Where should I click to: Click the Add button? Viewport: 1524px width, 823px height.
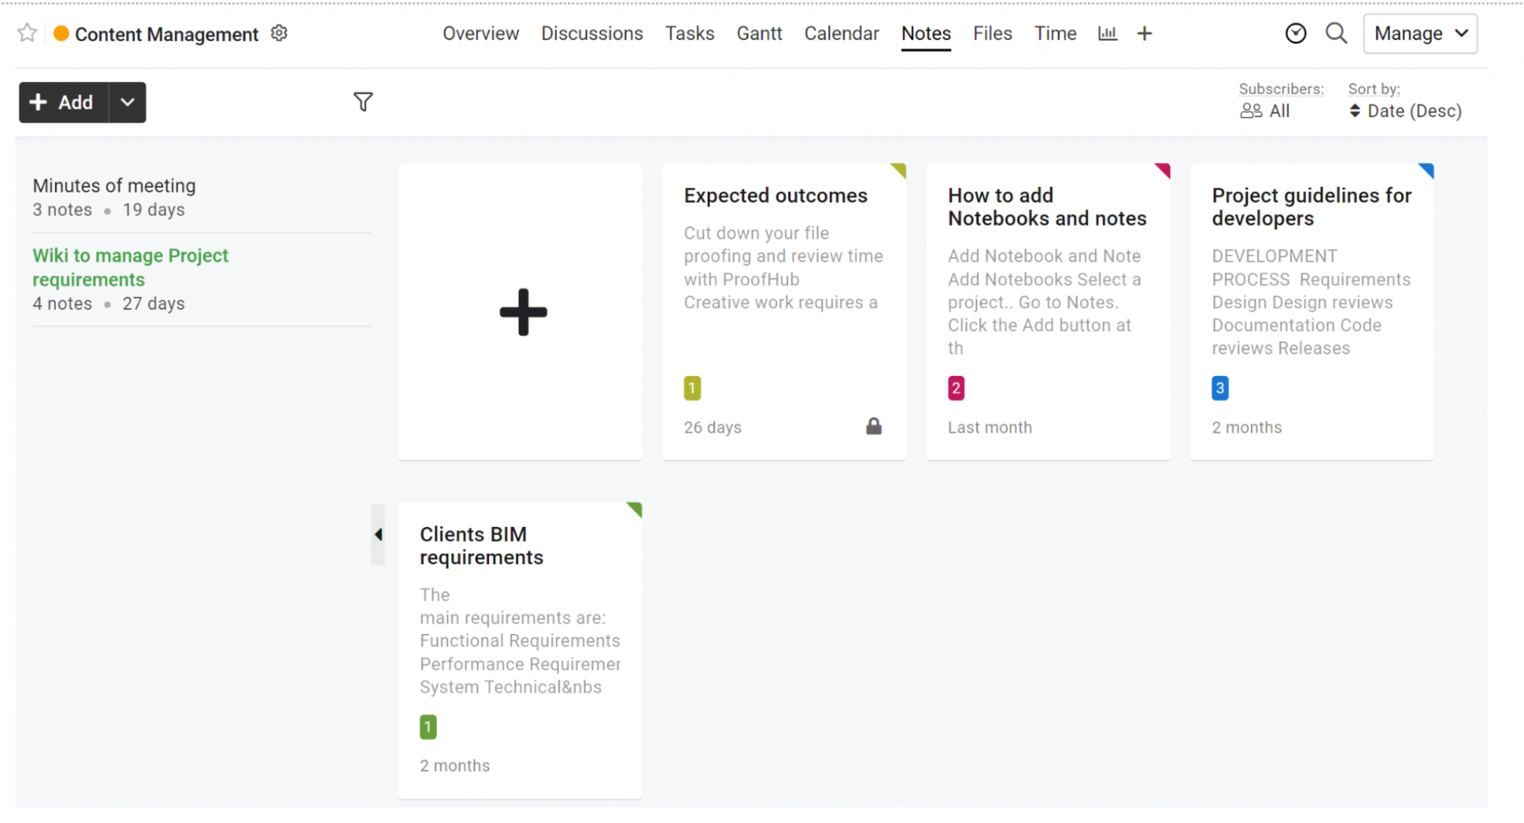pos(63,102)
